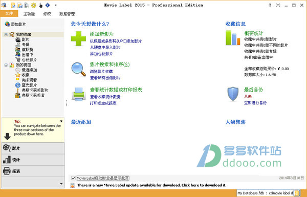
Task: Close the Tip box
Action: pyautogui.click(x=61, y=121)
